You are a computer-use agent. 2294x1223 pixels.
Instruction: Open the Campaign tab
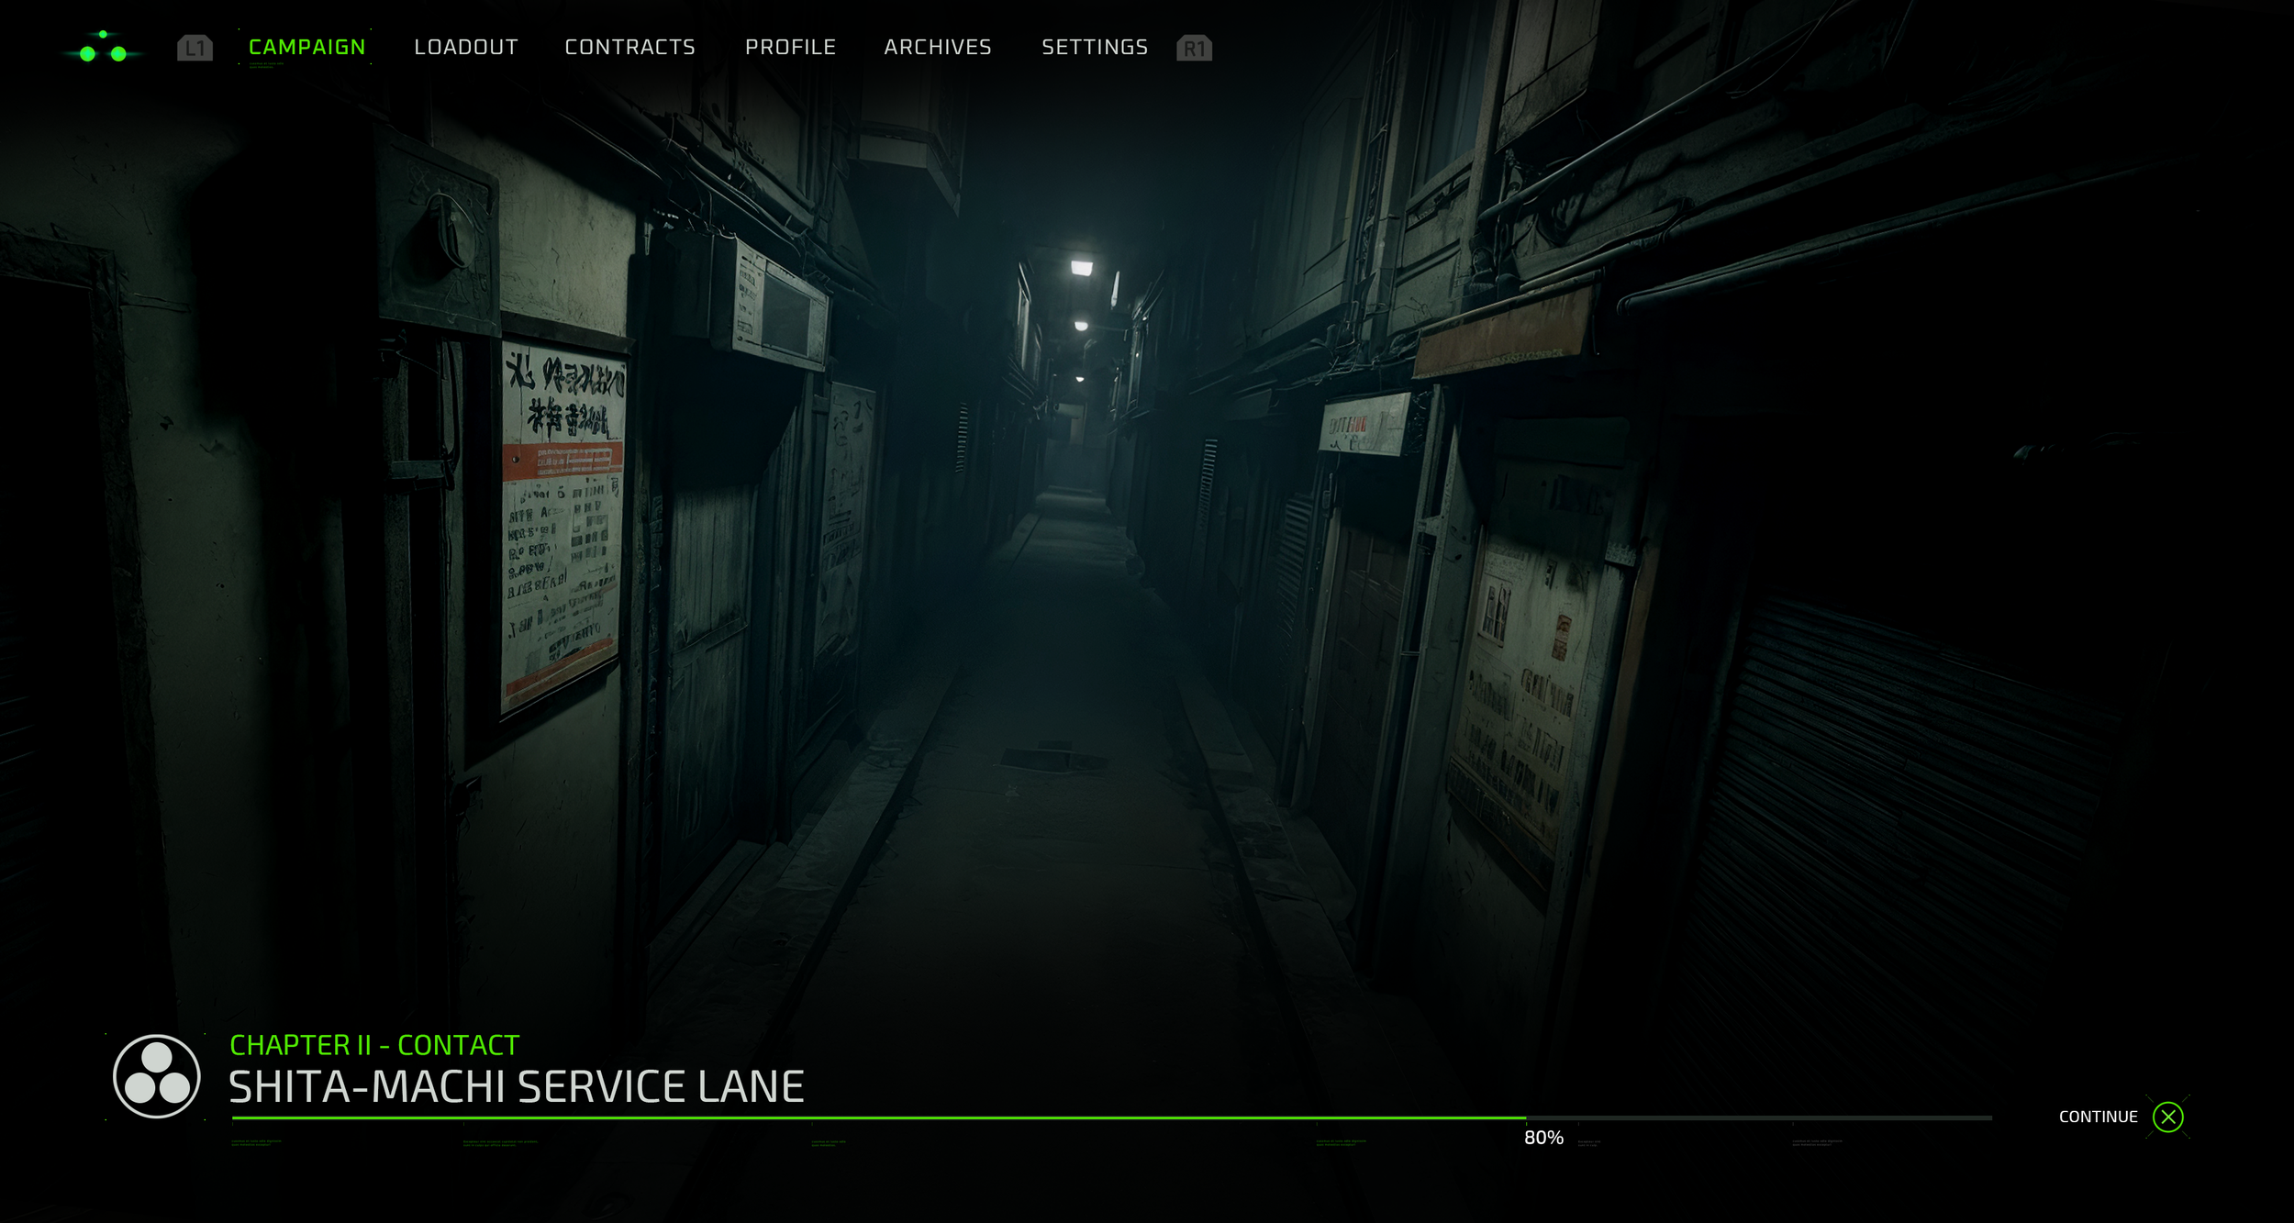click(306, 47)
